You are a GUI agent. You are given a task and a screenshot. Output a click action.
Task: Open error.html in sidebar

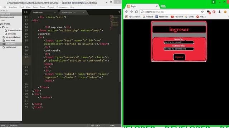point(10,41)
